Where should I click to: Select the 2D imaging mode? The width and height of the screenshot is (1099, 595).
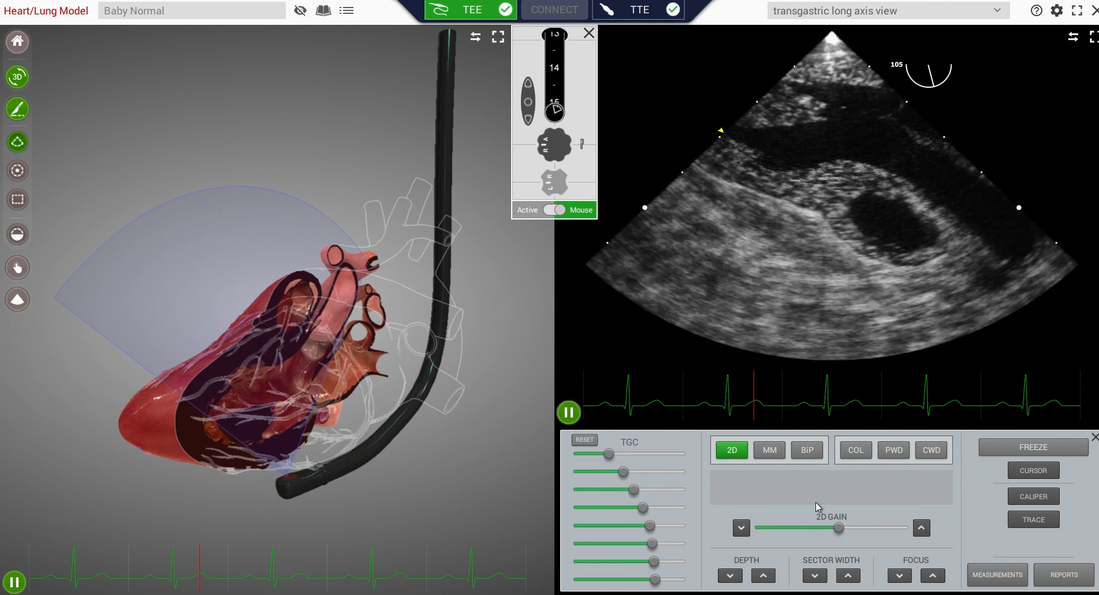tap(732, 450)
